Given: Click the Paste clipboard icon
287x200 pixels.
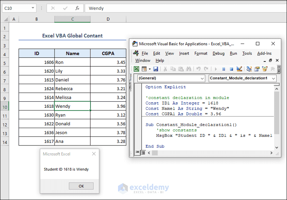Looking at the screenshot, I should [181, 69].
